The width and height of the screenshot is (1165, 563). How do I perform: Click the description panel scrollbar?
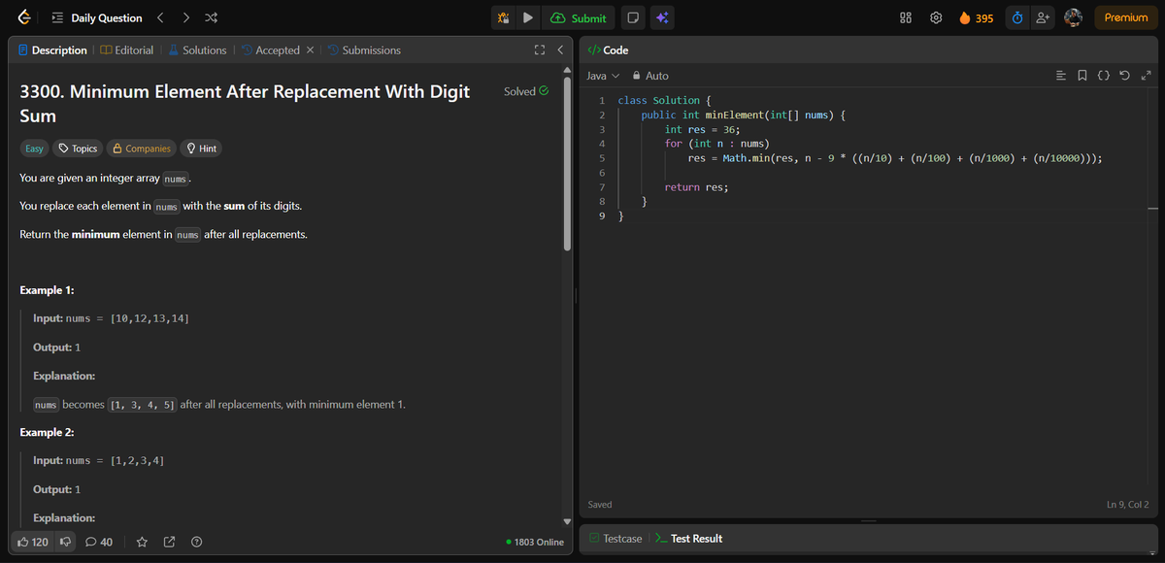click(567, 164)
